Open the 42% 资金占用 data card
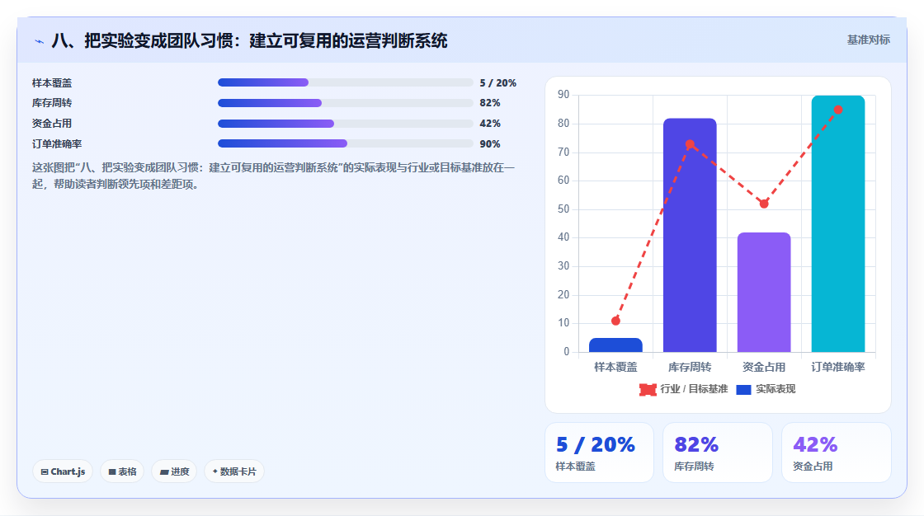This screenshot has width=924, height=516. [x=837, y=453]
